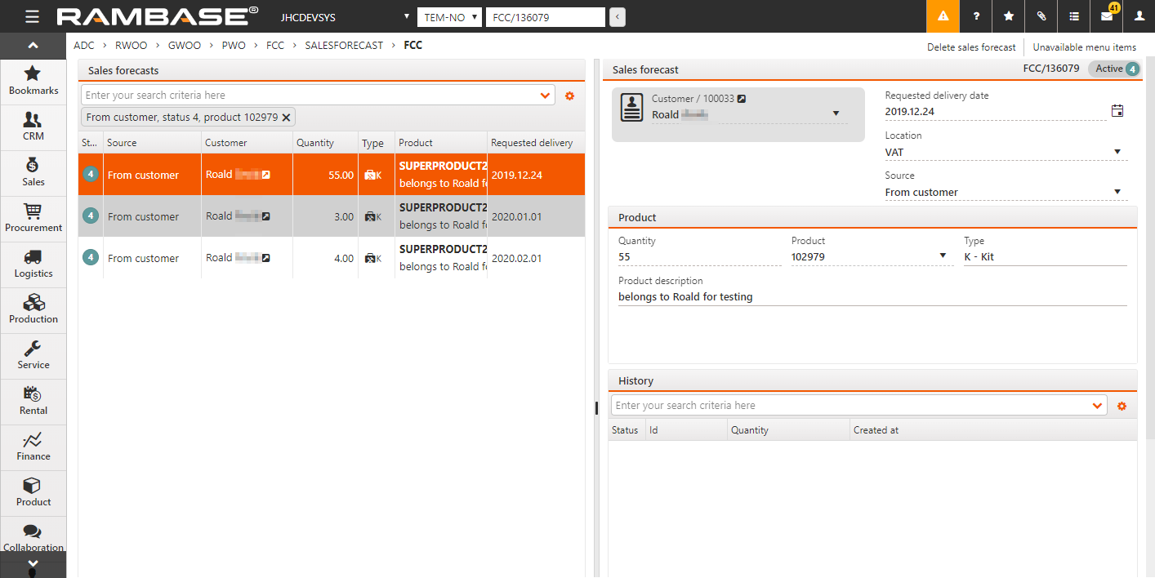Click the alert warning triangle icon
This screenshot has height=578, width=1155.
[943, 16]
